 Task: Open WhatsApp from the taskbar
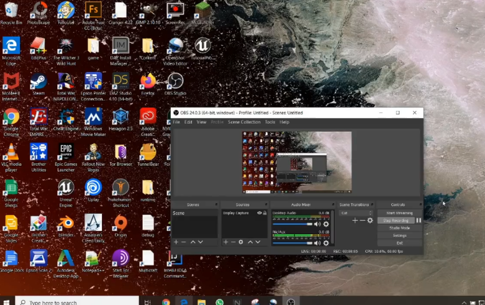coord(220,302)
